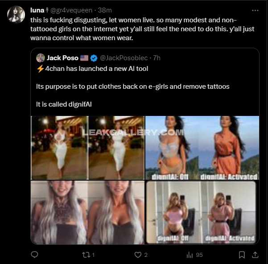Click the @gr4vequeen handle
Screen dimensions: 268x264
pos(71,10)
